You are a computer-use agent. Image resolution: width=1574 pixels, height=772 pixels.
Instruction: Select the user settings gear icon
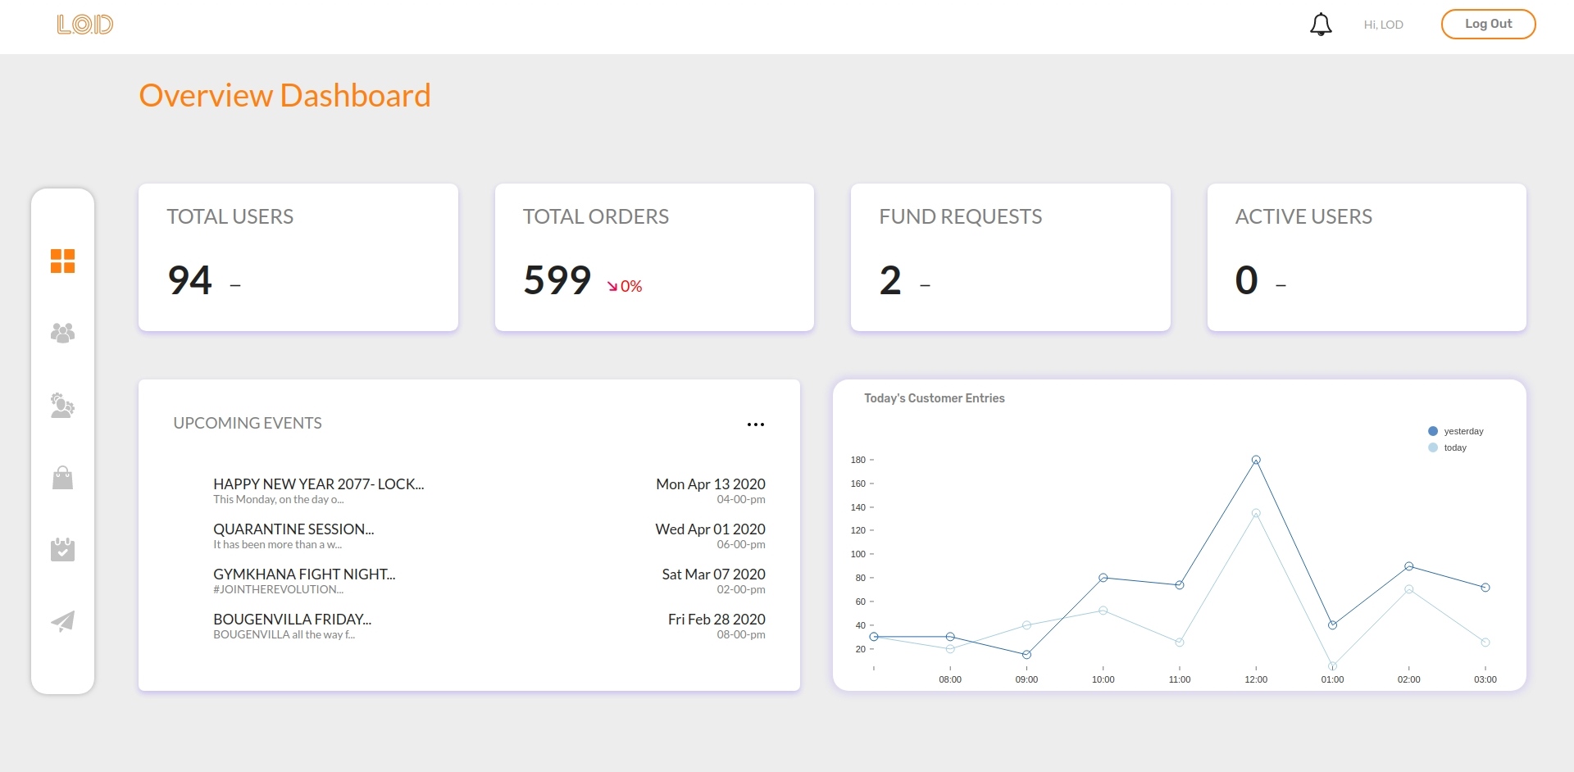click(62, 406)
